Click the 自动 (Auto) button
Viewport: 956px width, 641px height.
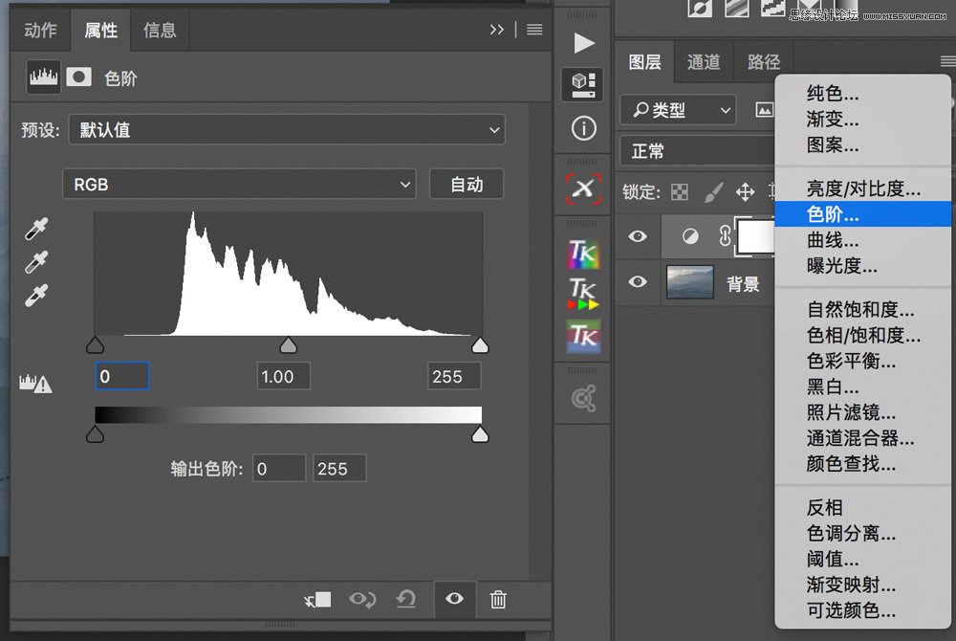coord(467,184)
